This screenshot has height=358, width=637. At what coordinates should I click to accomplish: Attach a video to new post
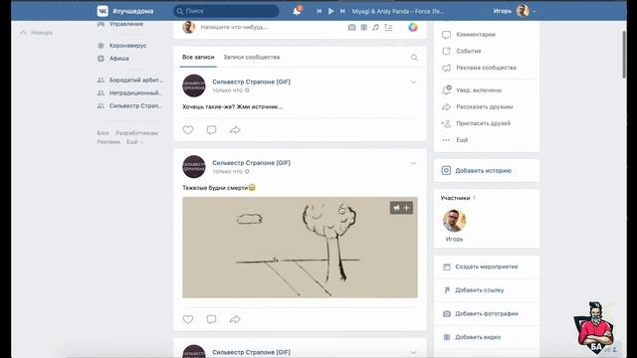tap(364, 27)
